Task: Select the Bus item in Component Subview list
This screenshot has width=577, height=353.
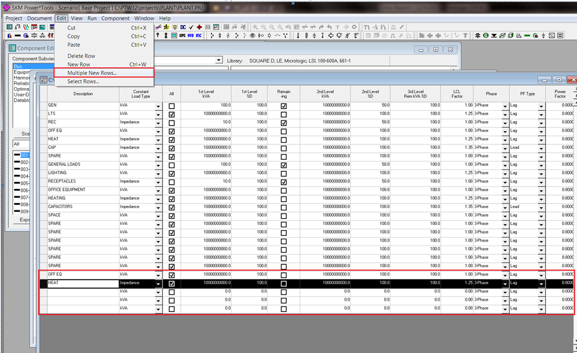Action: [x=18, y=66]
